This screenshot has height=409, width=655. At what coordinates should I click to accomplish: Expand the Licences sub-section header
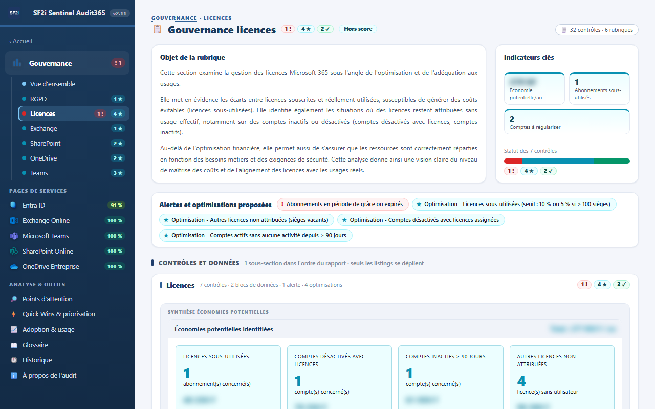tap(395, 285)
